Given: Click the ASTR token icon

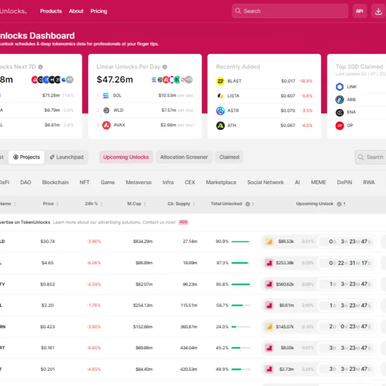Looking at the screenshot, I should tap(220, 111).
